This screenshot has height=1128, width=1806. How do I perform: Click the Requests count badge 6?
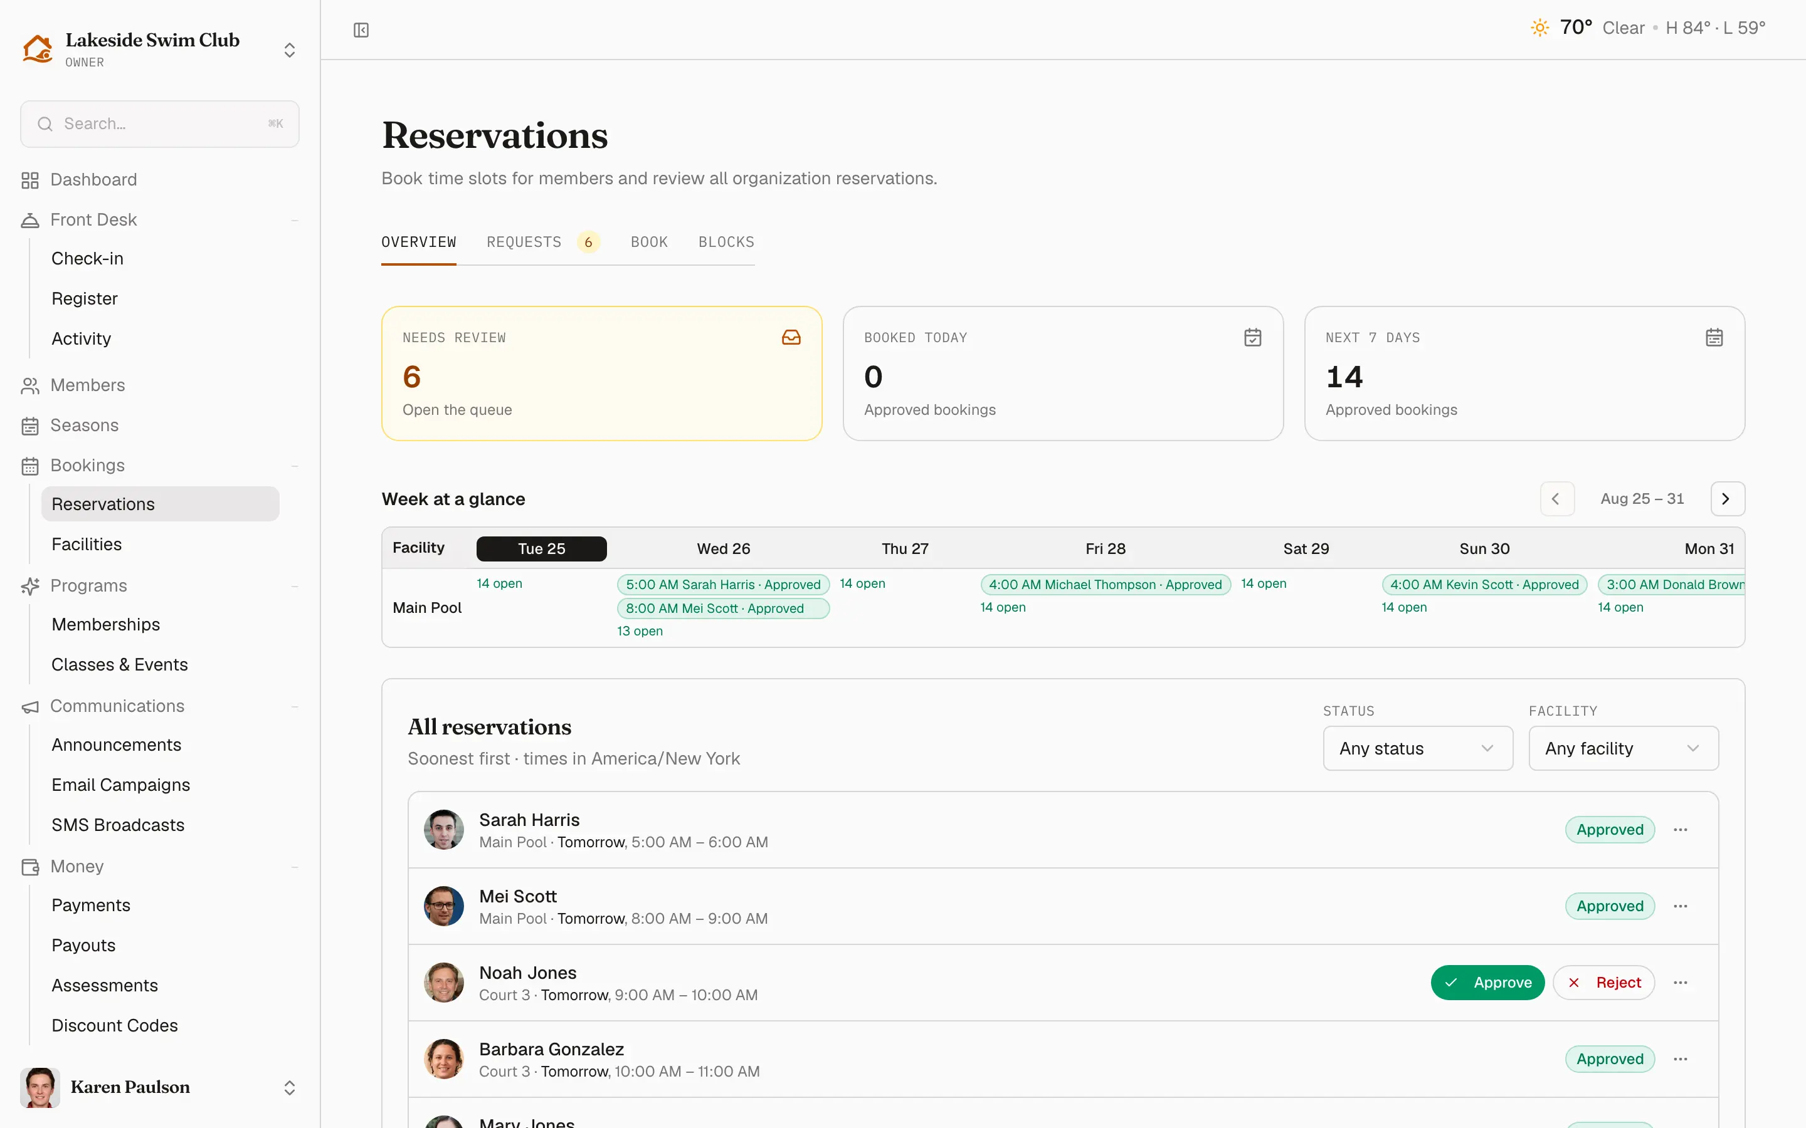coord(588,243)
